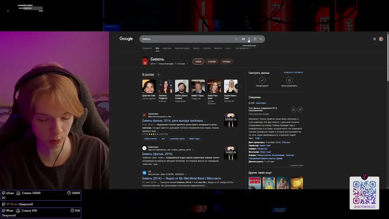
Task: Click Йоганутые sequel link
Action: point(262,149)
